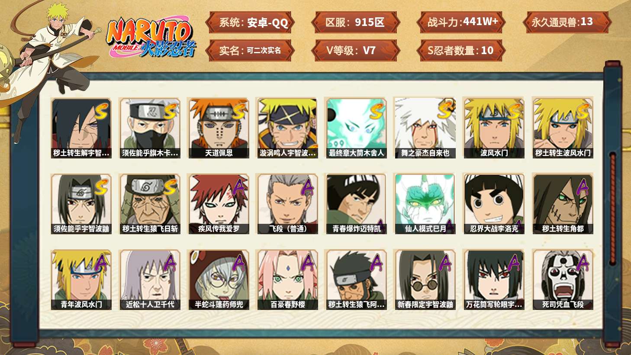Click the 战斗力: 441W+ badge
This screenshot has height=355, width=631.
click(461, 23)
